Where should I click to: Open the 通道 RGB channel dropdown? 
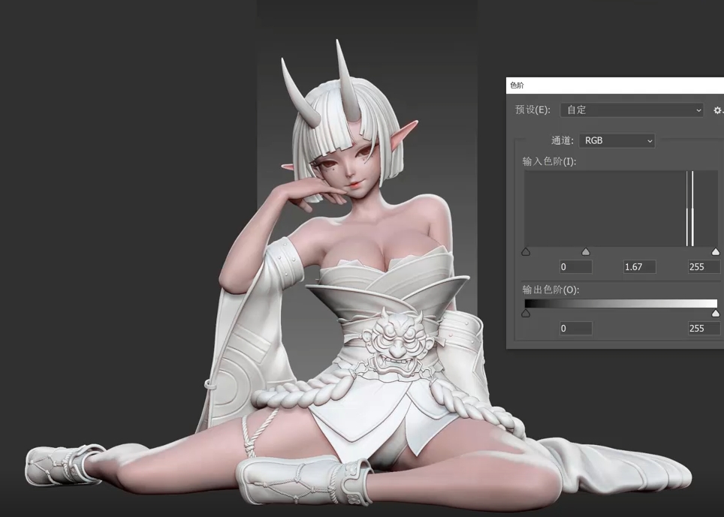click(x=617, y=140)
